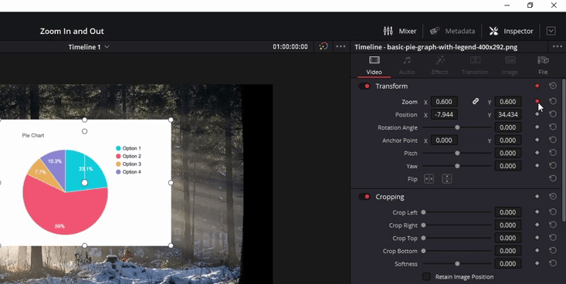Open the Inspector three-dot options menu
The width and height of the screenshot is (566, 284).
click(x=557, y=46)
